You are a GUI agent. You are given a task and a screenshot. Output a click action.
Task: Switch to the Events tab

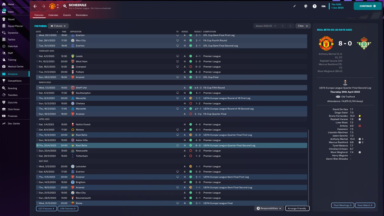coord(67,15)
